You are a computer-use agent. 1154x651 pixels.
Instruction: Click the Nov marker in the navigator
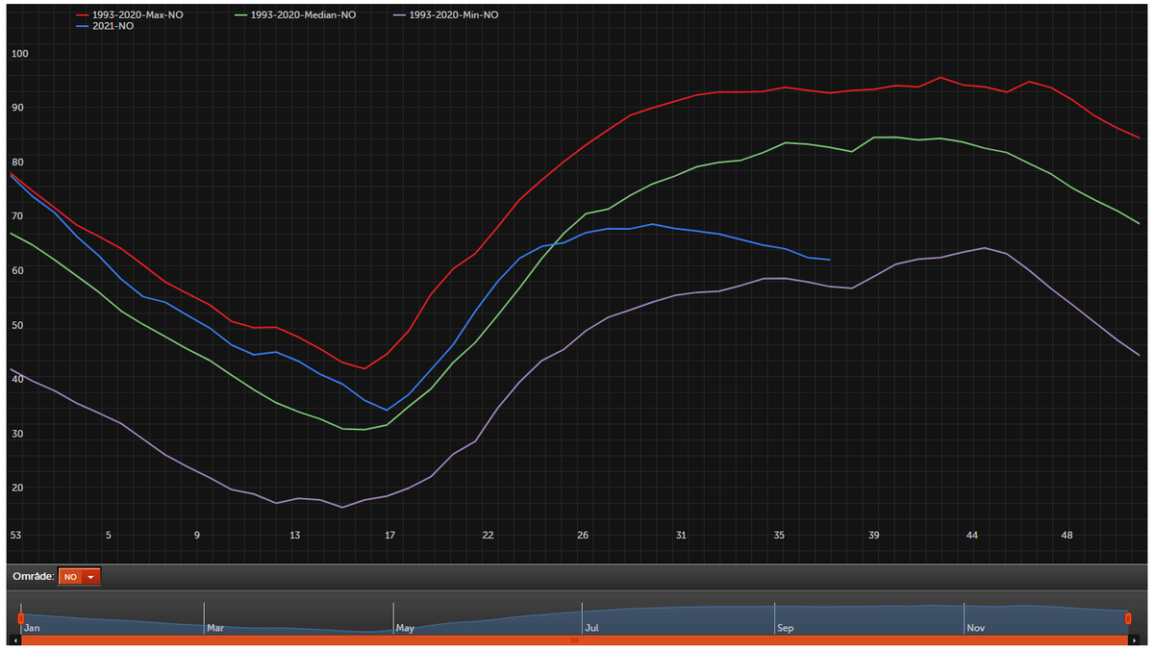[975, 628]
